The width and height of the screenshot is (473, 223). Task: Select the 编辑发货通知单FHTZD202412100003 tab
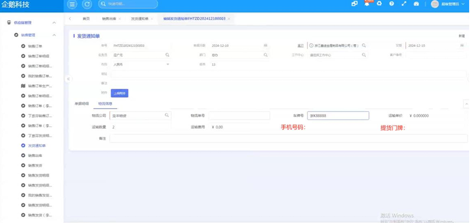pos(194,19)
